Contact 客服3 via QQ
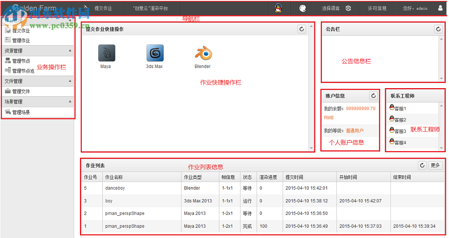 click(x=398, y=131)
